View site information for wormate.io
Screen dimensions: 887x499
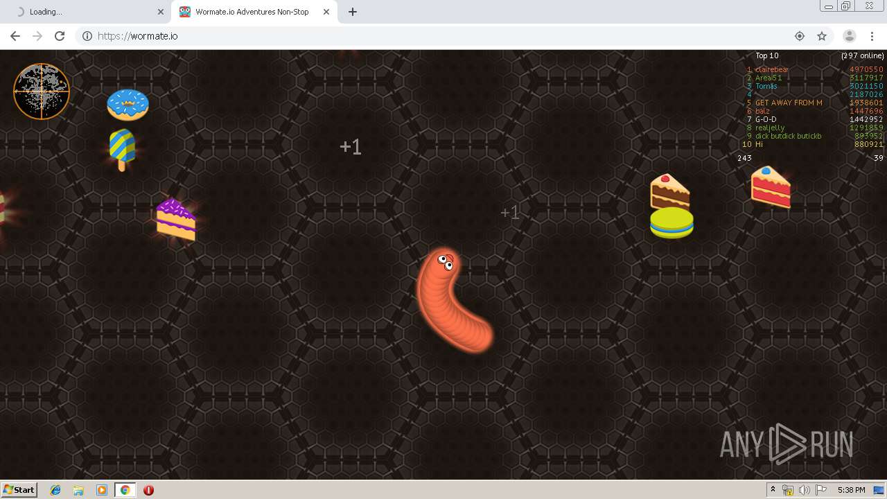pos(87,36)
